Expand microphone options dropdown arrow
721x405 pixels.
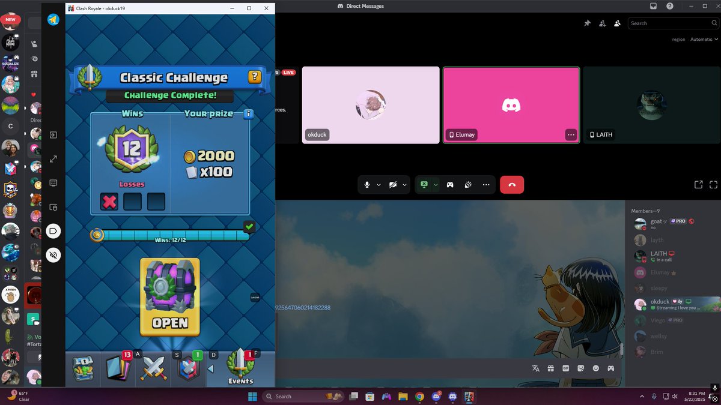click(379, 185)
